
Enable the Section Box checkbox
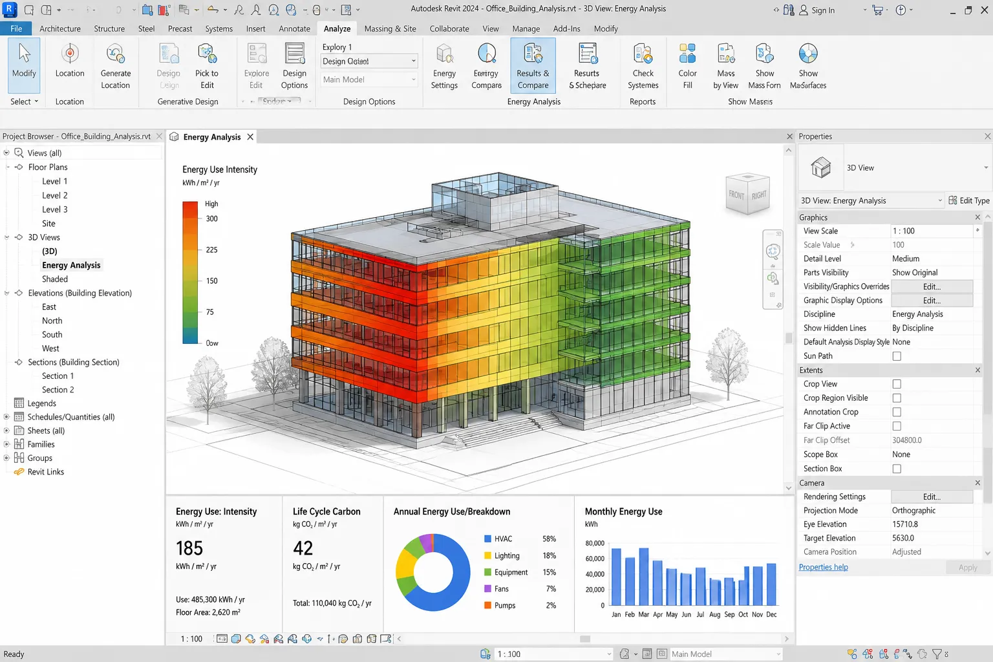(x=897, y=469)
